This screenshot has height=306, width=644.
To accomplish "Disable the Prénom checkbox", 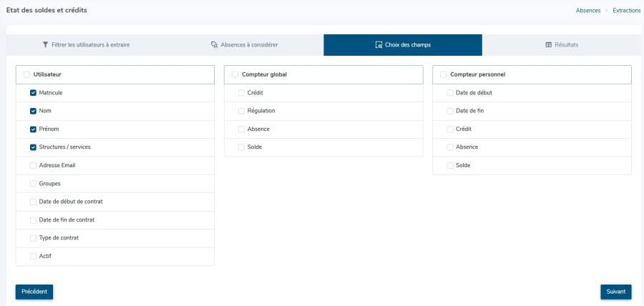I will pos(33,129).
